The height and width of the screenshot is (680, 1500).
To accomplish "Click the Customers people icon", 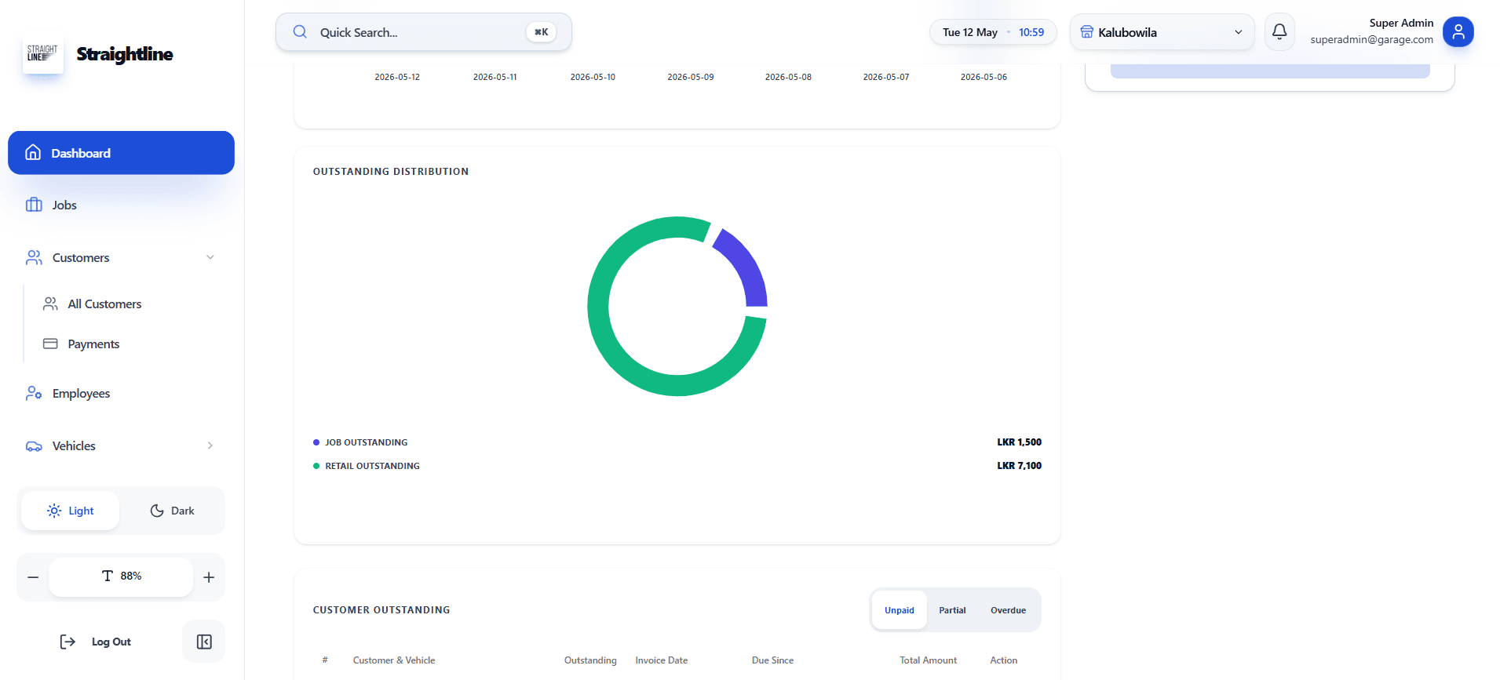I will coord(34,257).
